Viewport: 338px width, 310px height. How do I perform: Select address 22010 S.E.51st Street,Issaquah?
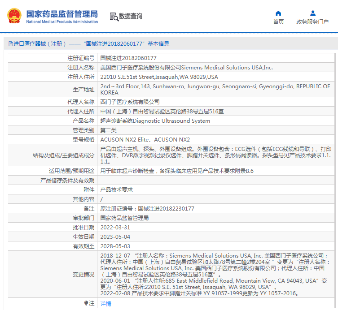pos(159,77)
